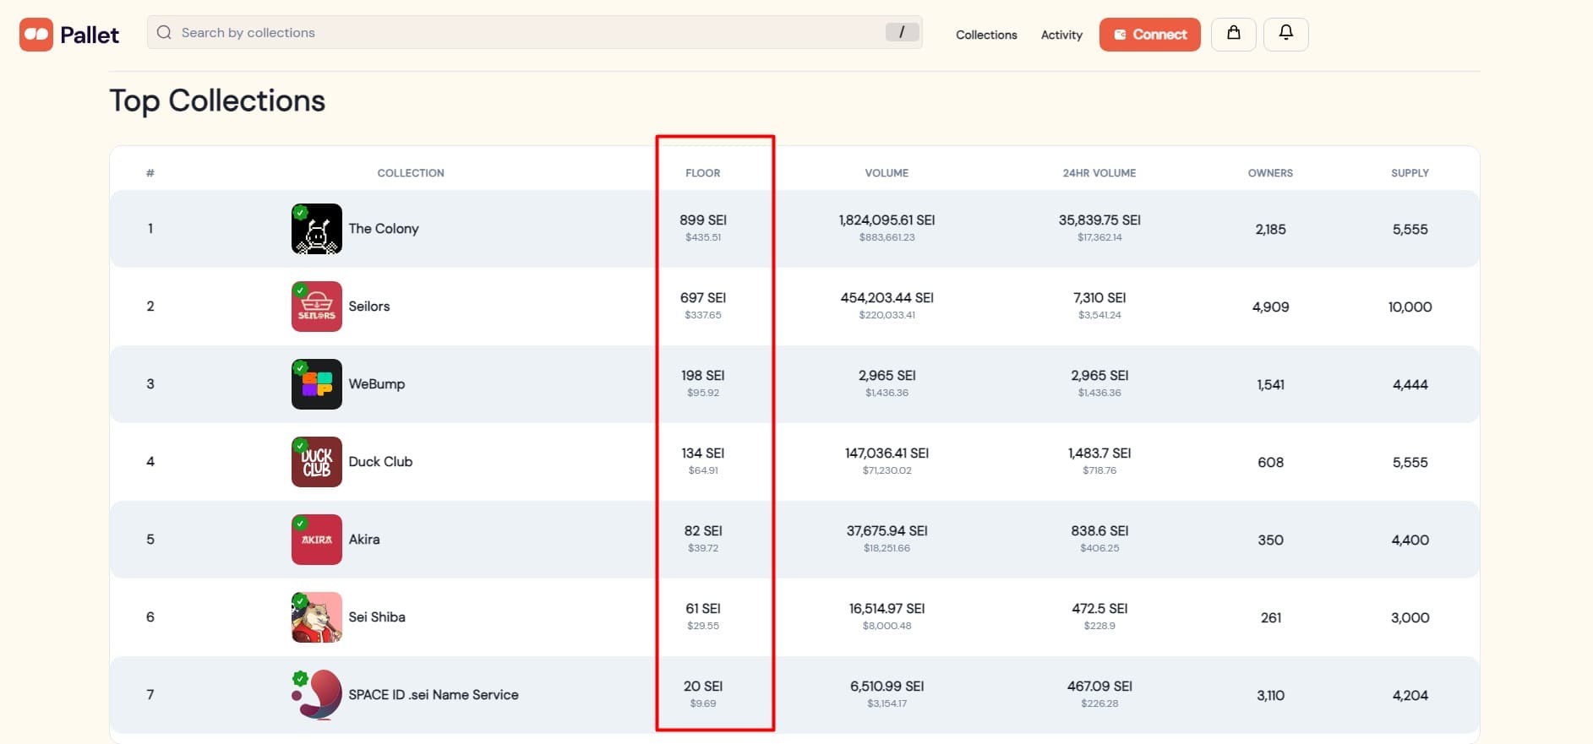1593x744 pixels.
Task: Click the 697 SEI floor price
Action: [x=703, y=298]
